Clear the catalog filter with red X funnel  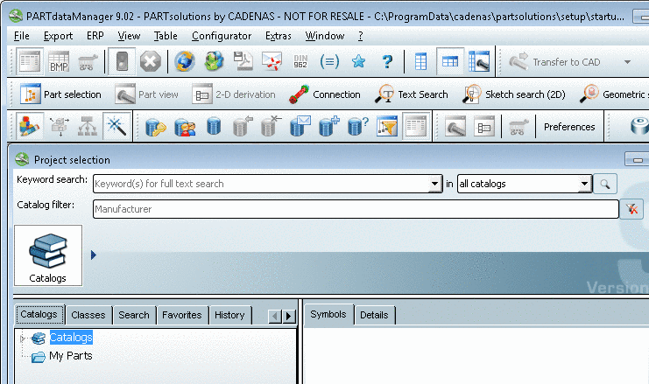631,209
